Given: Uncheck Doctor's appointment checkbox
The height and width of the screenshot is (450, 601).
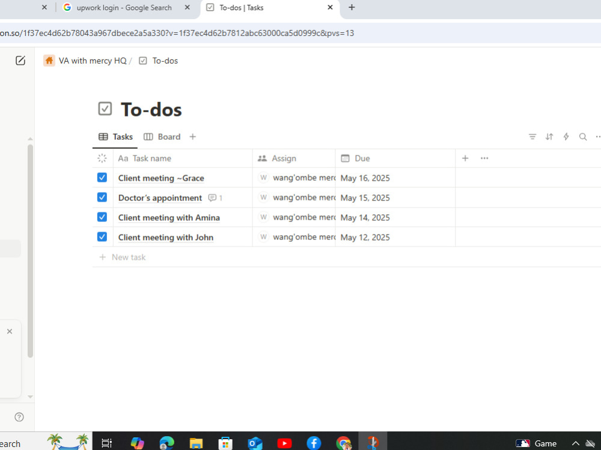Looking at the screenshot, I should coord(102,197).
